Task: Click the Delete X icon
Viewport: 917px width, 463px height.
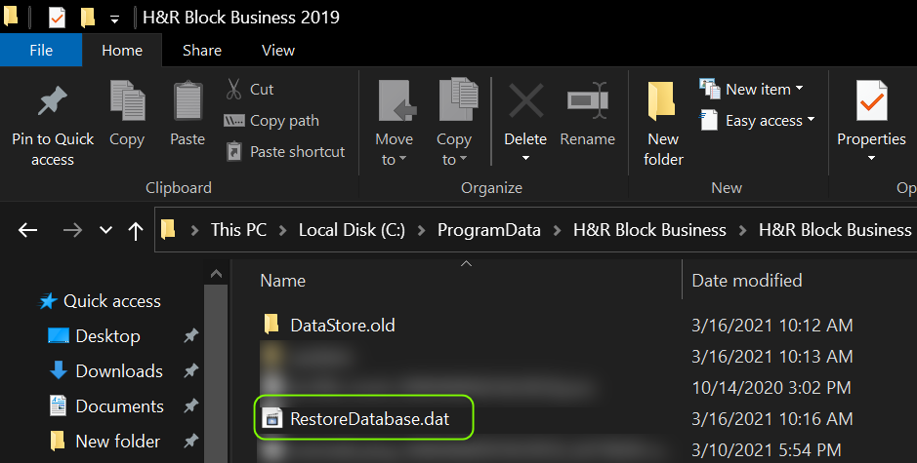Action: [x=525, y=101]
